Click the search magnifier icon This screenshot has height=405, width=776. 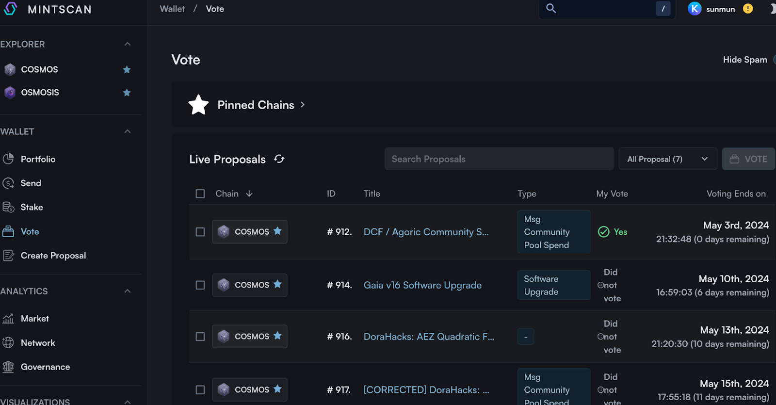pyautogui.click(x=551, y=8)
